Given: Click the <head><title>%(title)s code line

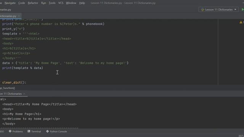Looking at the screenshot, I should tap(37, 39).
